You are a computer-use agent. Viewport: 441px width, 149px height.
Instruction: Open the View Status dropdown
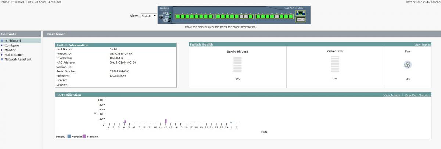click(149, 16)
